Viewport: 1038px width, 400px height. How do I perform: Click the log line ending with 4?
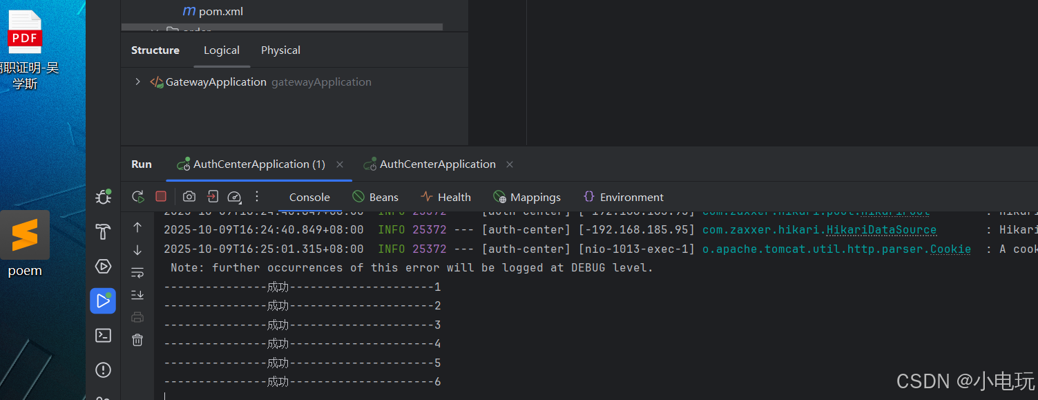tap(302, 344)
